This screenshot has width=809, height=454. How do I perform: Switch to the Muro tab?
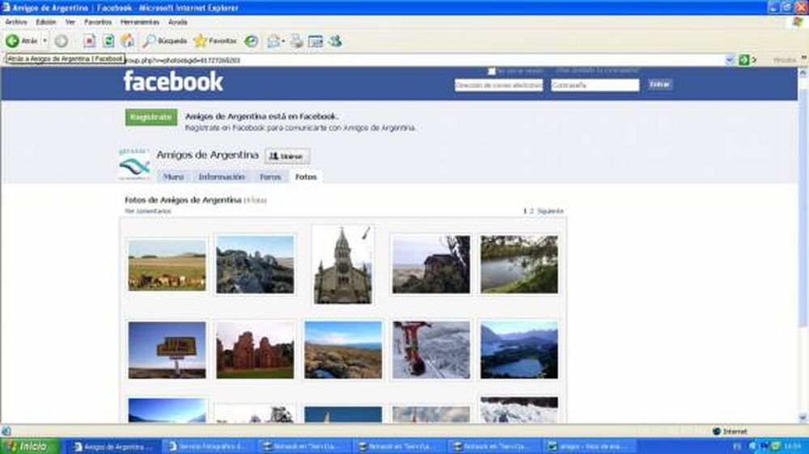[173, 176]
